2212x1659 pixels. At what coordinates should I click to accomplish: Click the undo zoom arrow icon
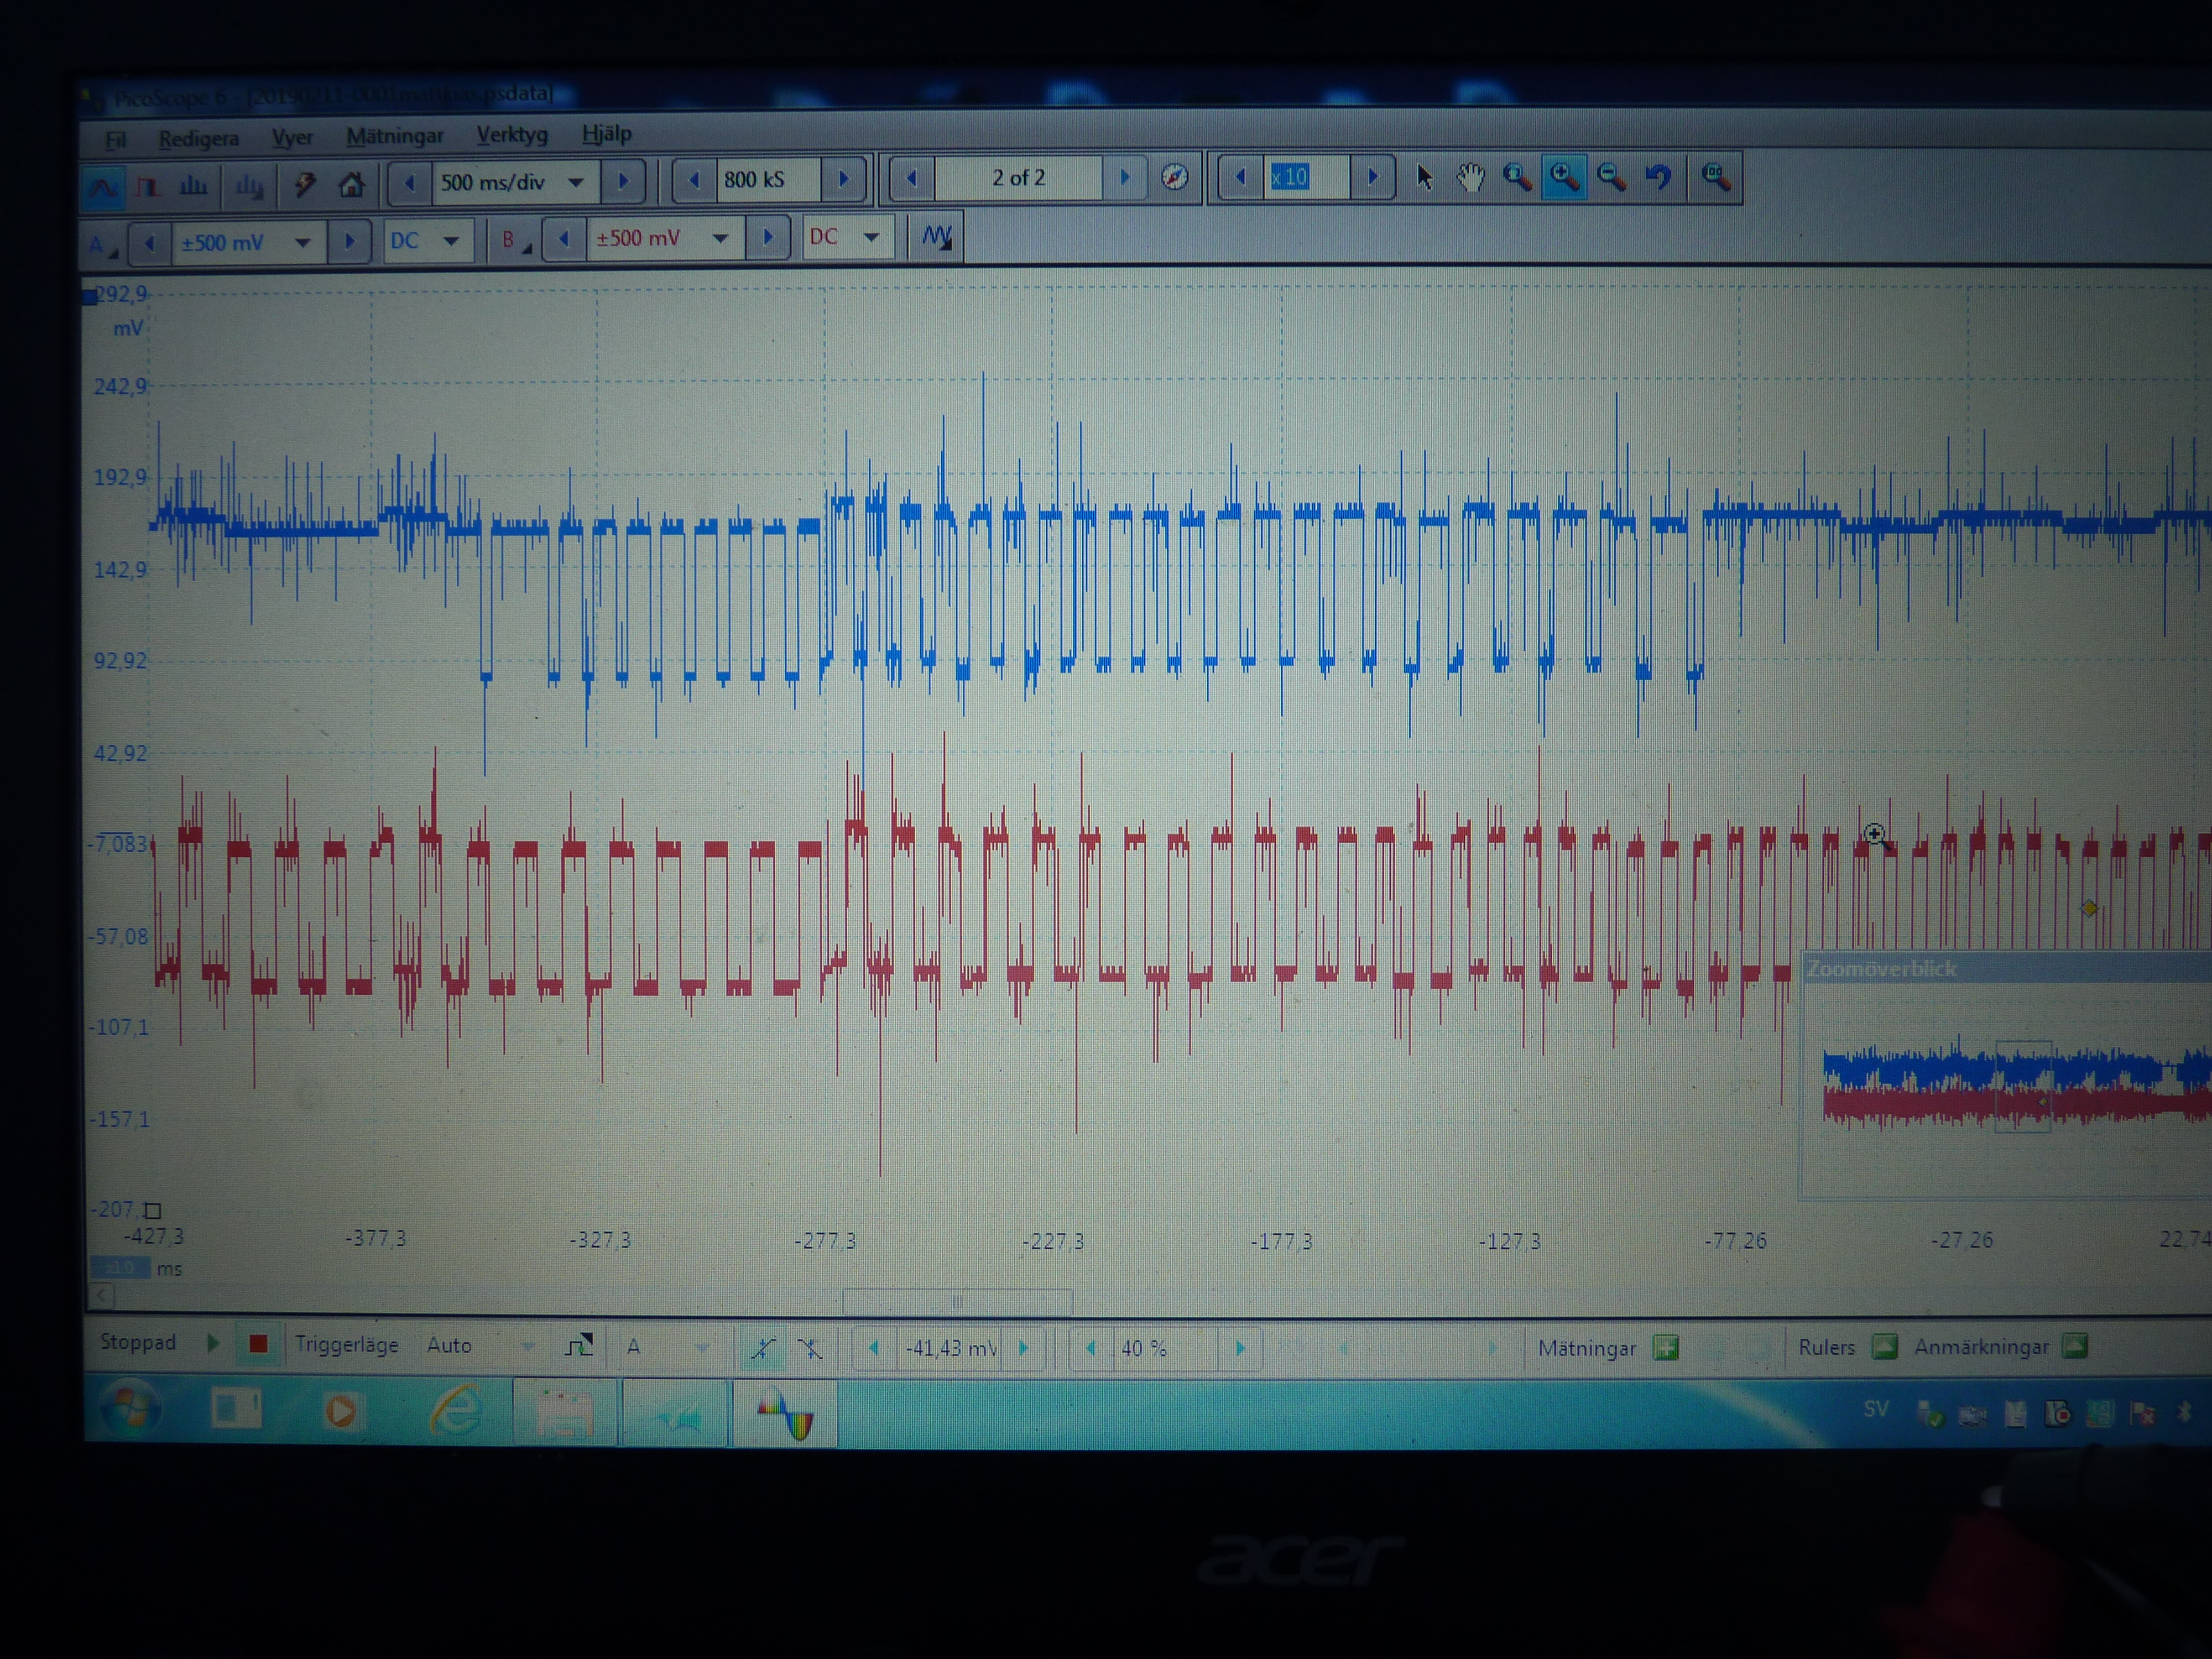point(1658,178)
